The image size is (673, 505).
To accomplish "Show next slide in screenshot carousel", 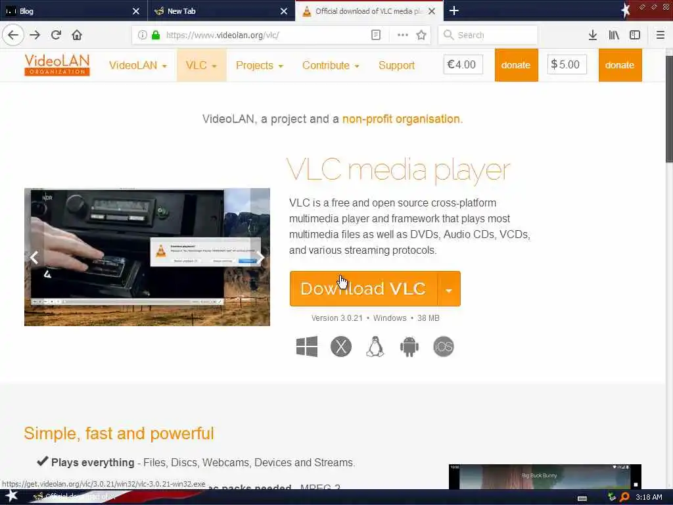I will click(260, 257).
